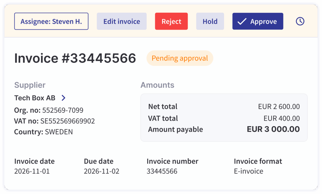Click the invoice number 33445566 field
The width and height of the screenshot is (322, 194).
pos(162,171)
